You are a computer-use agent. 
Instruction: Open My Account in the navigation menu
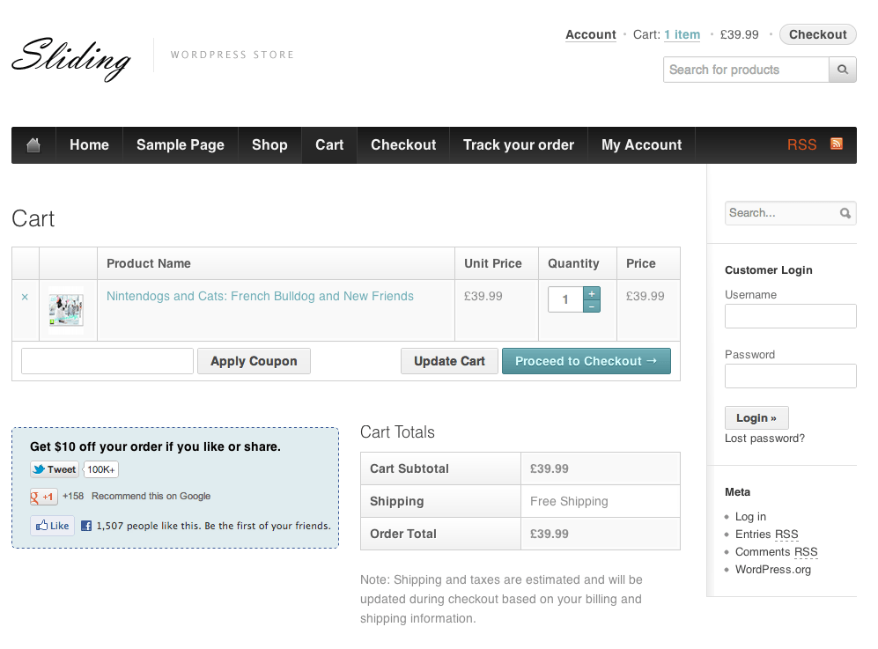[642, 145]
